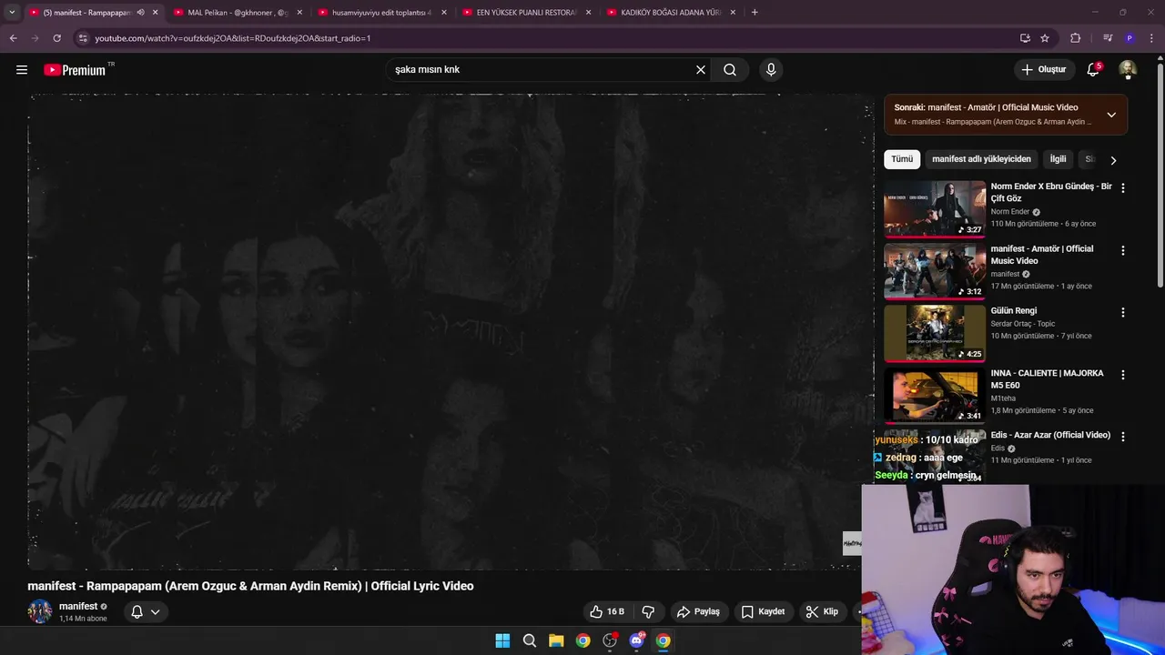Click the browser address bar URL
The image size is (1165, 655).
click(x=233, y=38)
